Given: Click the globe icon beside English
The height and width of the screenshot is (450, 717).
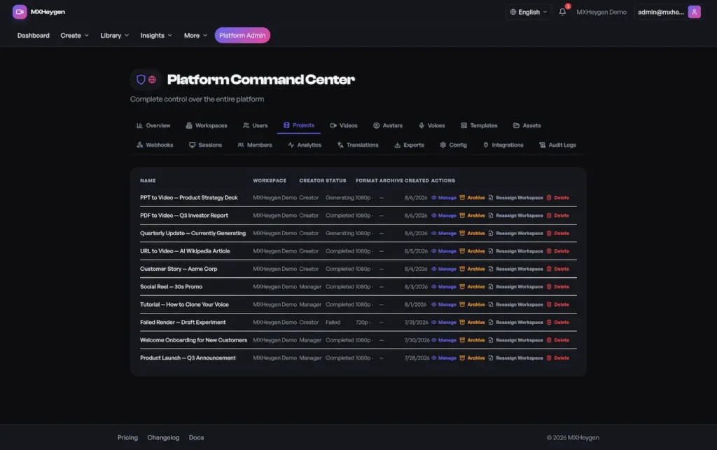Looking at the screenshot, I should point(513,12).
